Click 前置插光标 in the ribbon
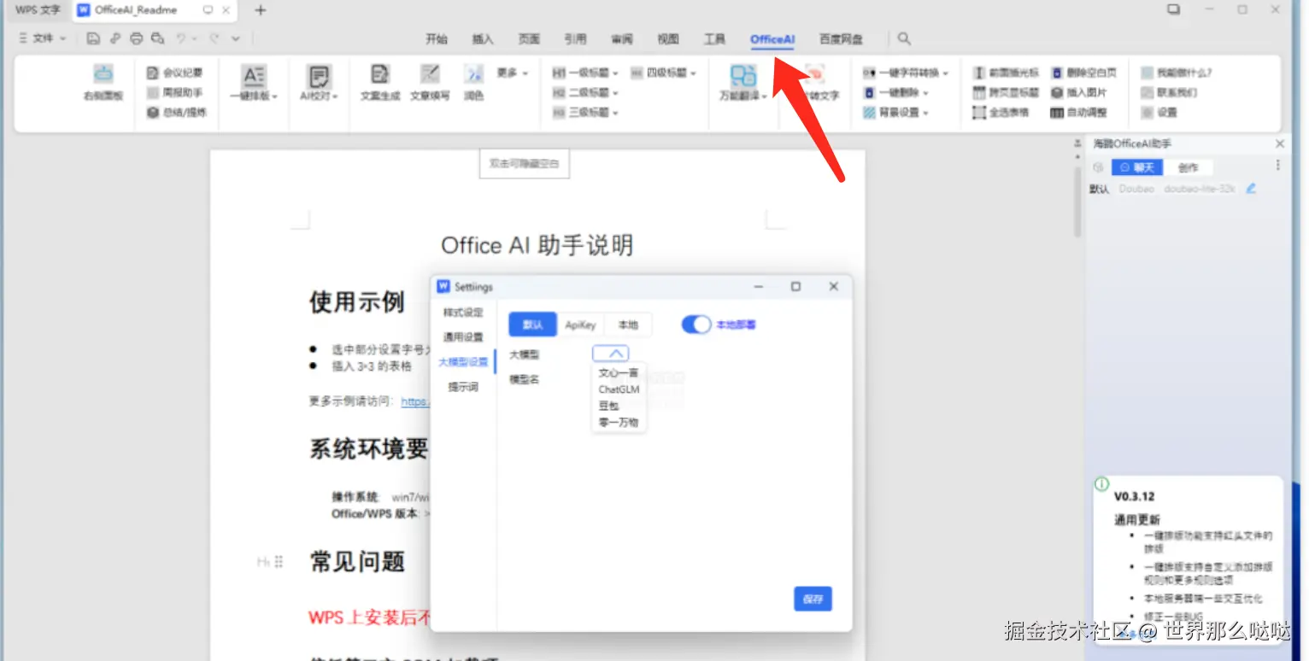The image size is (1309, 661). (1007, 73)
